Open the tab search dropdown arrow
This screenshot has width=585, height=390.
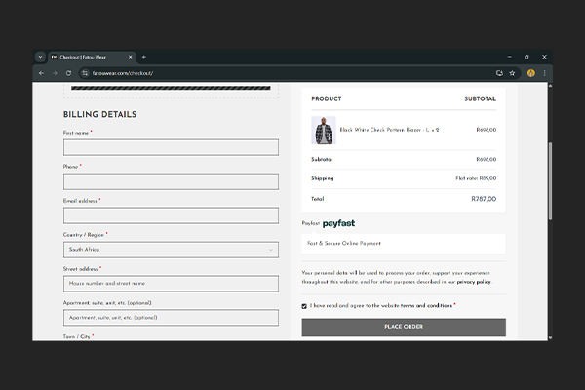point(40,57)
